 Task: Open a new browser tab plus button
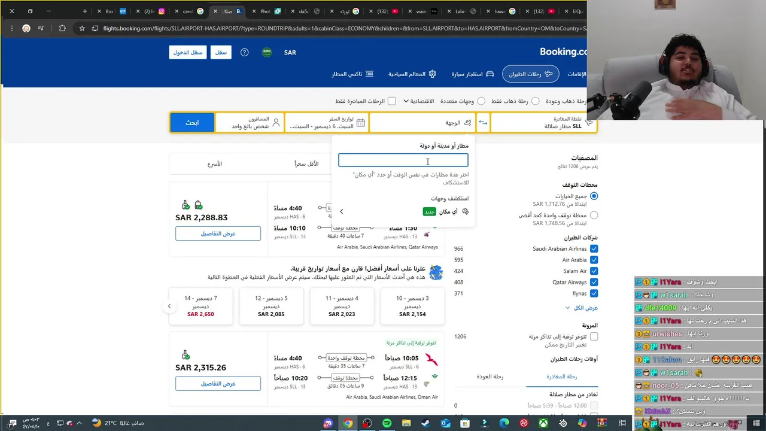(84, 11)
